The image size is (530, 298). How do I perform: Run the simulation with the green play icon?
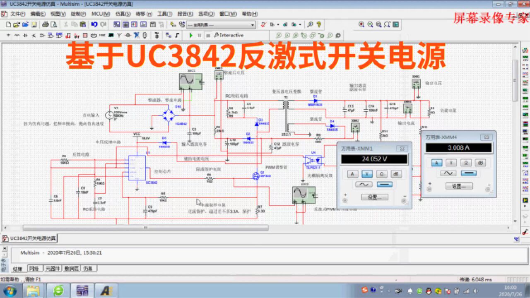pyautogui.click(x=191, y=35)
